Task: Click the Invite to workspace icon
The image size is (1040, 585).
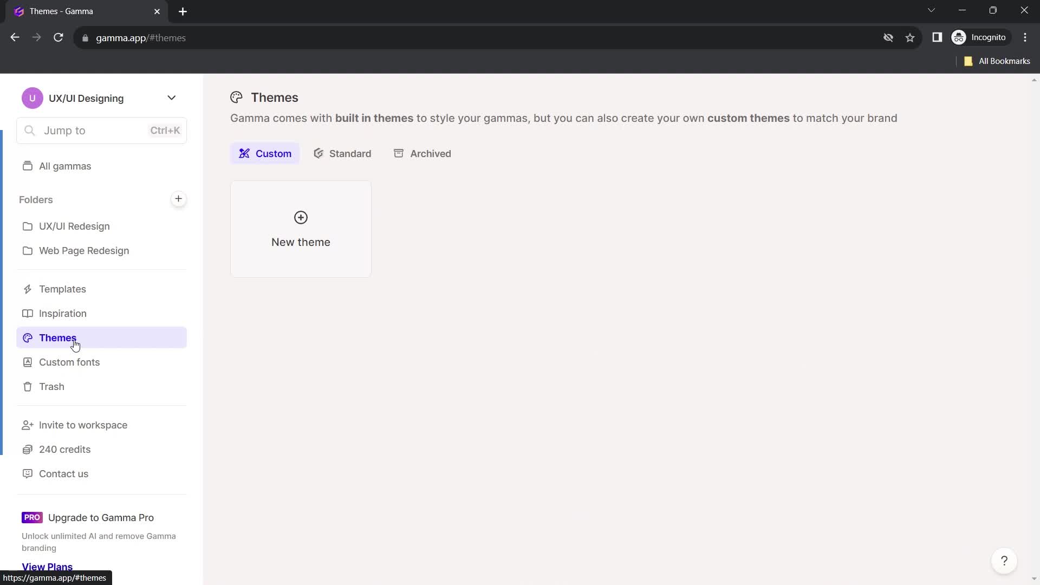Action: [x=28, y=424]
